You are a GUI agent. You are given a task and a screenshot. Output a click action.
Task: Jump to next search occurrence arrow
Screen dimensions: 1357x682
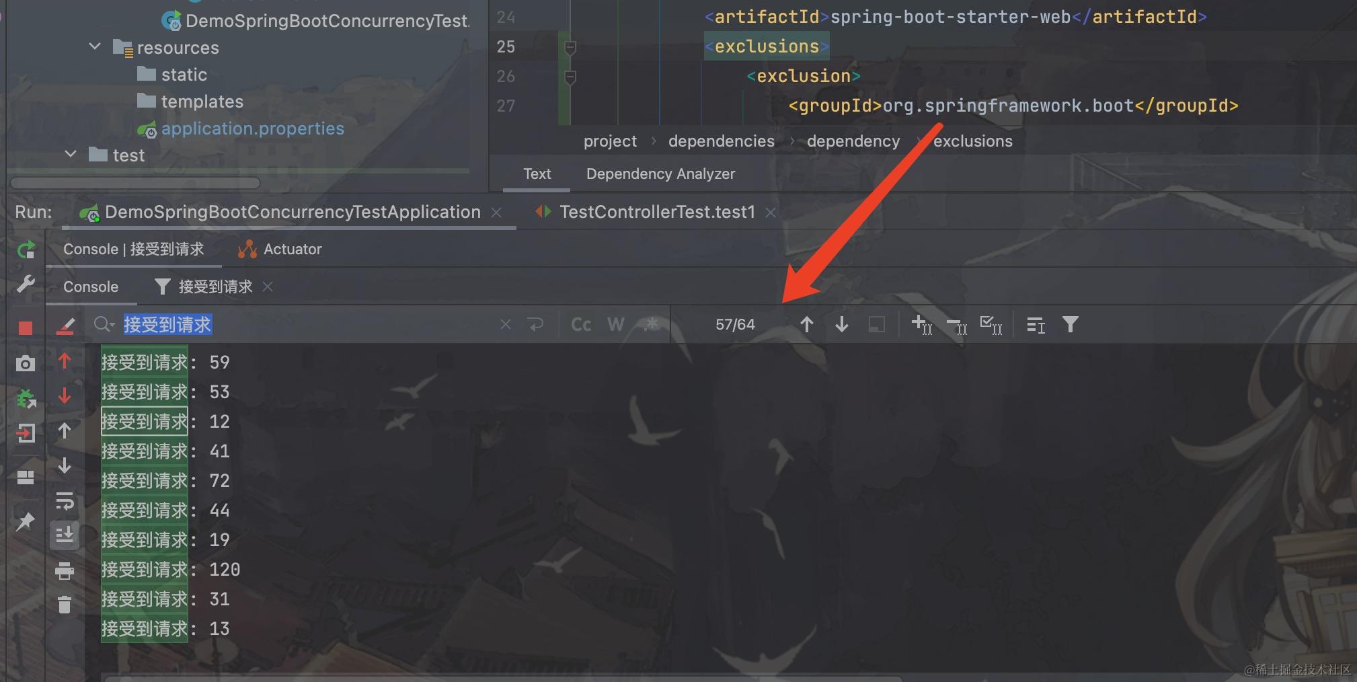(x=841, y=325)
